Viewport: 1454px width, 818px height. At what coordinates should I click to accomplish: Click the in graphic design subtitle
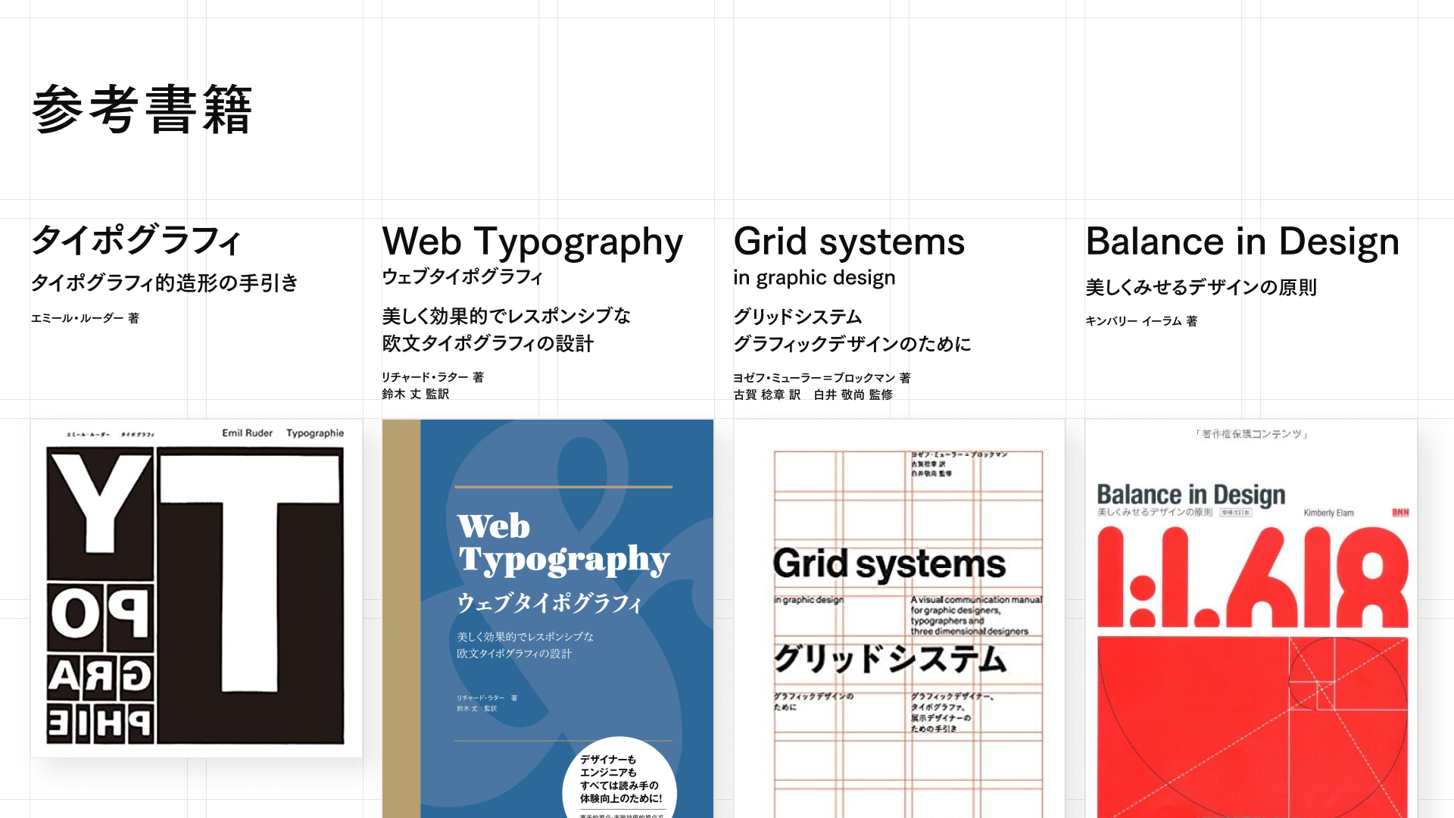pos(814,278)
